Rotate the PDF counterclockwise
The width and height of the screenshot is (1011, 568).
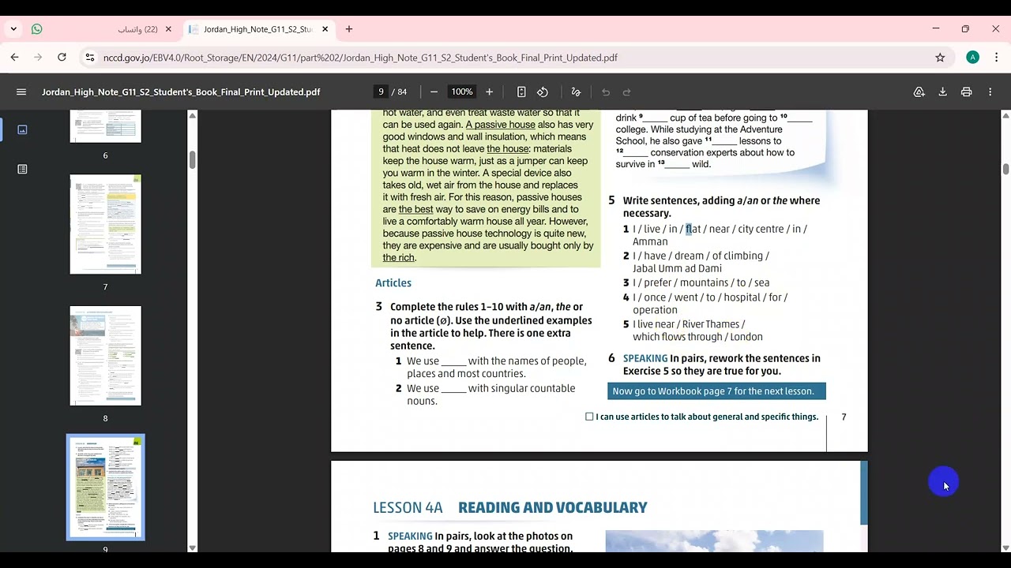click(x=543, y=92)
